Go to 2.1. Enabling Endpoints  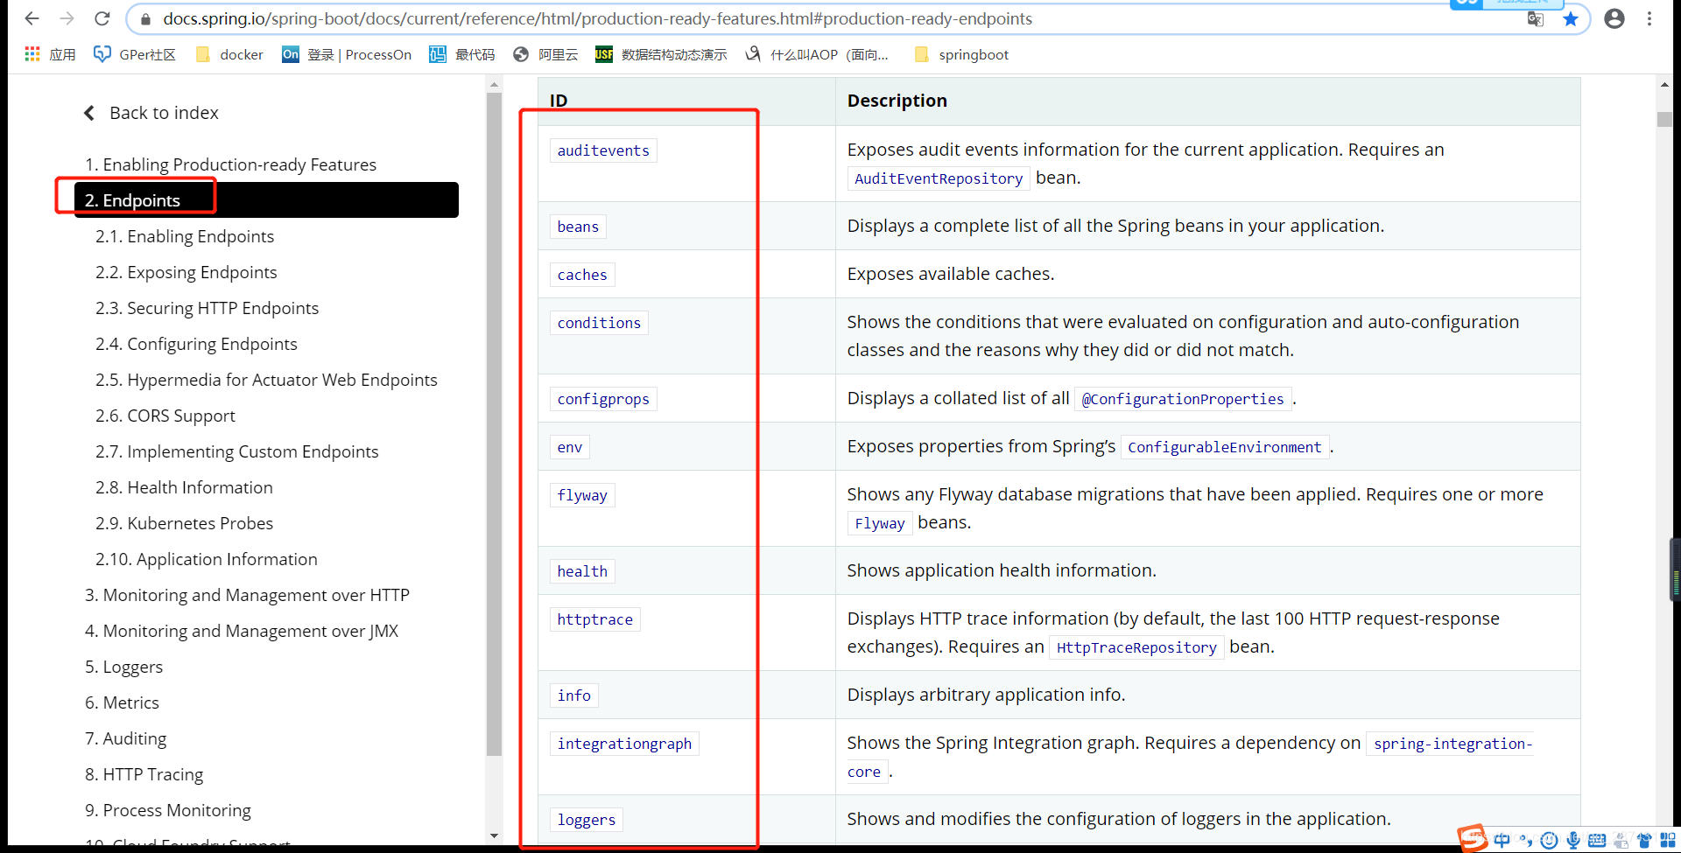coord(185,236)
